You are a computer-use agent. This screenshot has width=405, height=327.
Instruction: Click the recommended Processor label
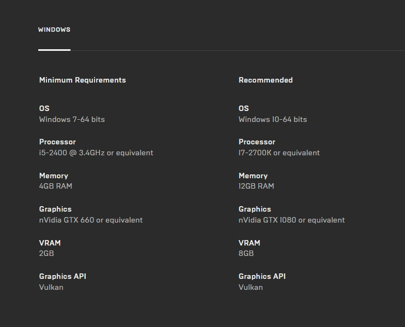257,142
